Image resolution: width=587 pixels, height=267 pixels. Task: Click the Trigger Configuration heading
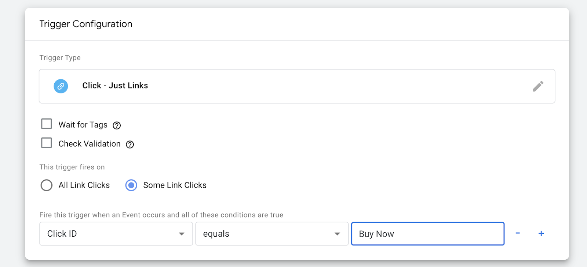click(86, 24)
